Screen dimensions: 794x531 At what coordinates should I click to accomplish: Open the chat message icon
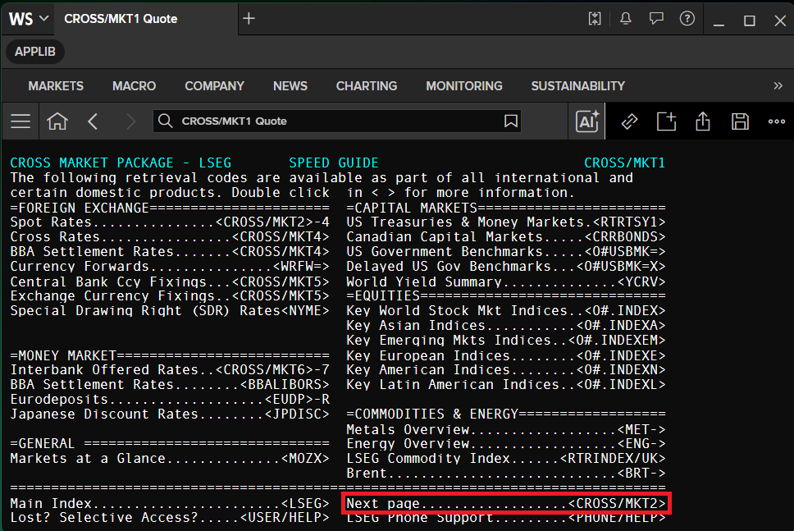click(656, 19)
